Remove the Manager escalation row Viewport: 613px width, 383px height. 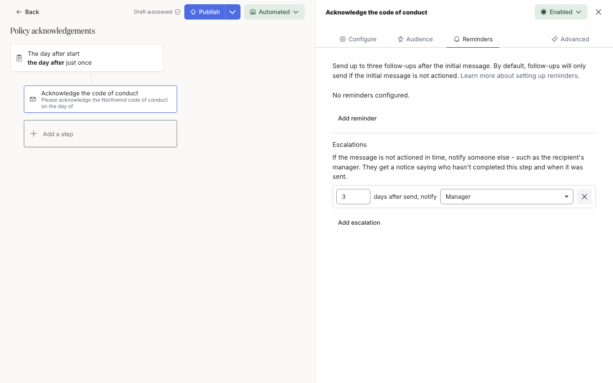coord(584,197)
